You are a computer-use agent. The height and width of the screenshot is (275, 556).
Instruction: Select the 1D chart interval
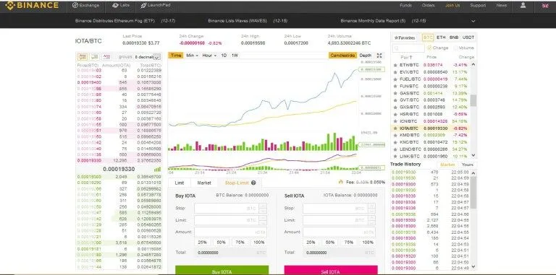coord(224,56)
